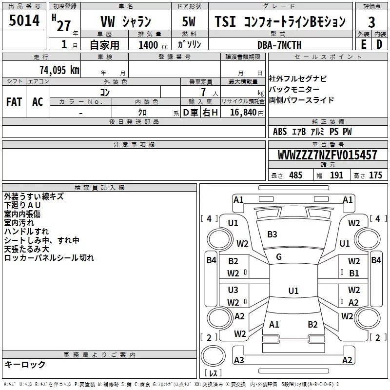Image resolution: width=390 pixels, height=390 pixels.
Task: Click fuel type ガソリン
Action: tap(189, 44)
